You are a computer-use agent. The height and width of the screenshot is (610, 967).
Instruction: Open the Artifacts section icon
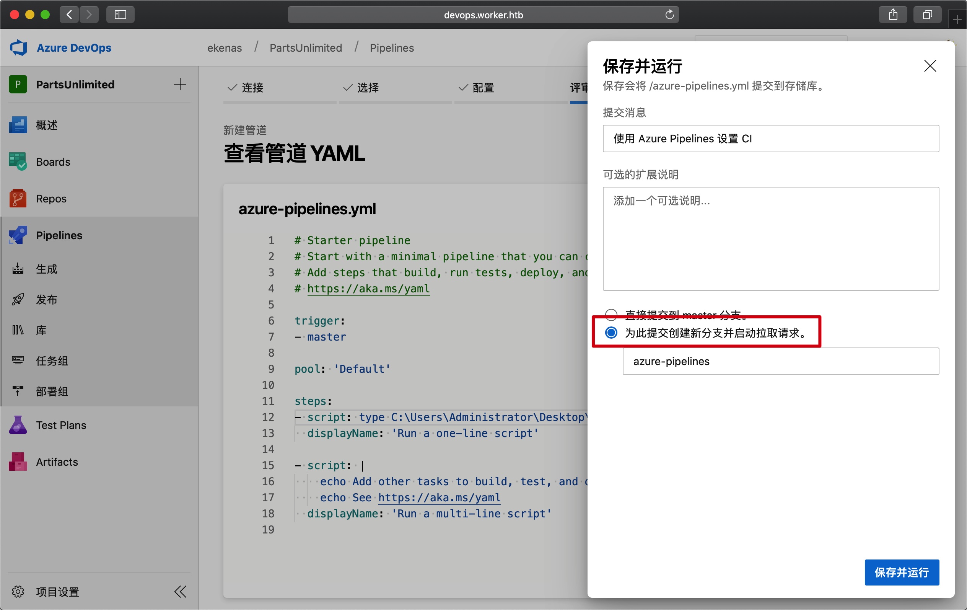[x=18, y=462]
